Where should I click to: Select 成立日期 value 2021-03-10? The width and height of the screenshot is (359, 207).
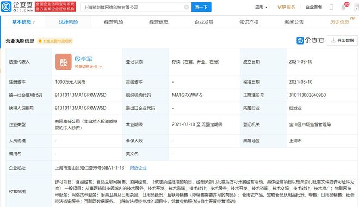pos(301,62)
